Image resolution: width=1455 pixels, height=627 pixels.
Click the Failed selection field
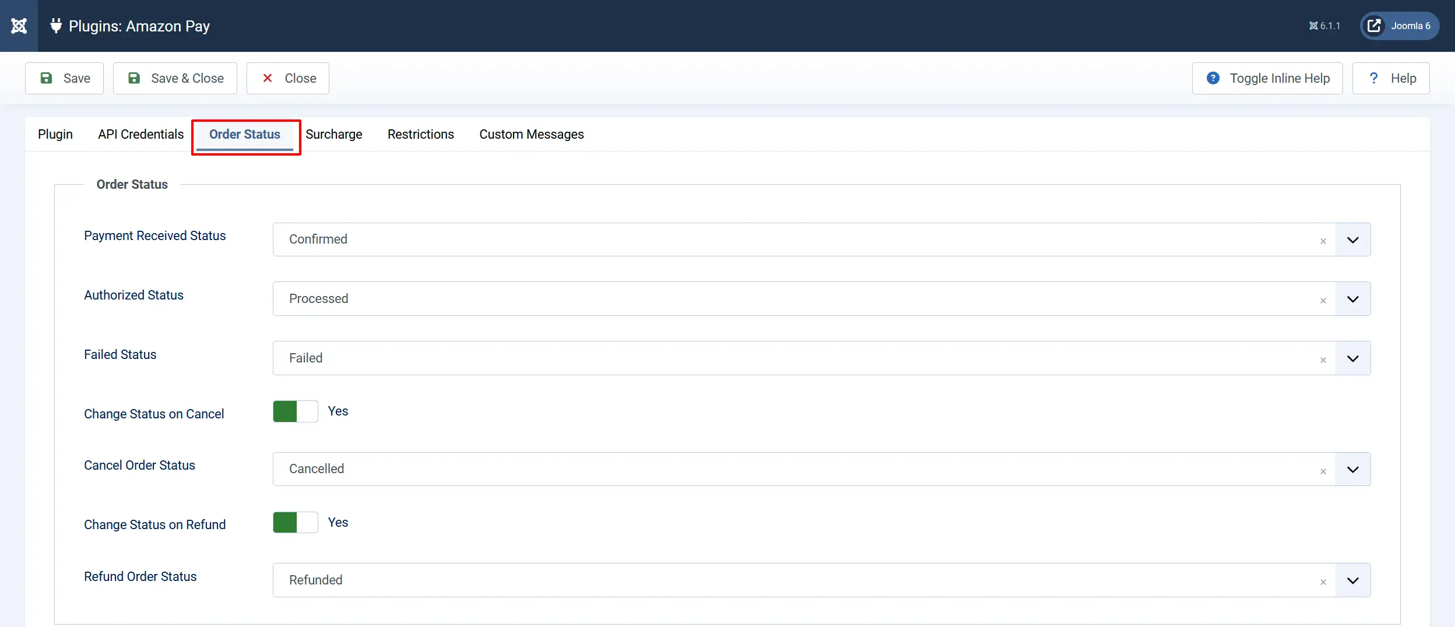click(821, 358)
